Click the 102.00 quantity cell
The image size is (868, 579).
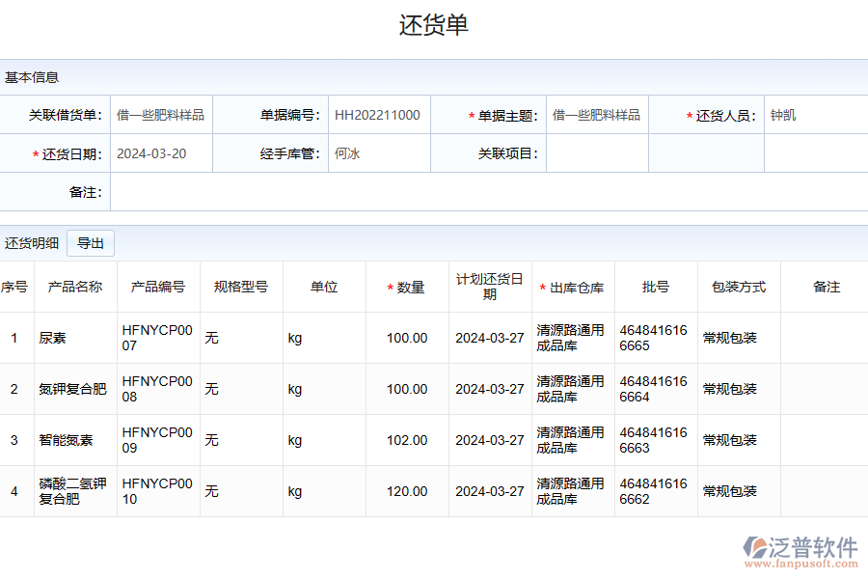(407, 440)
